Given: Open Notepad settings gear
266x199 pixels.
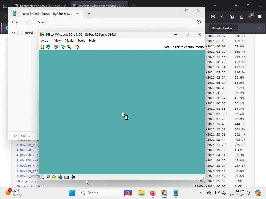Looking at the screenshot, I should point(199,22).
